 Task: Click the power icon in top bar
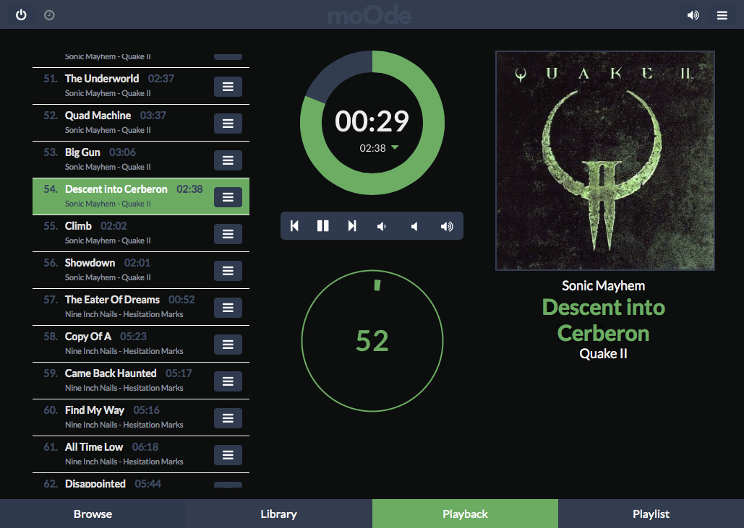(21, 15)
